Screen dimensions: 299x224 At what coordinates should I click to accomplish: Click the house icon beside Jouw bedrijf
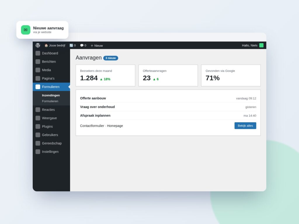tap(46, 45)
